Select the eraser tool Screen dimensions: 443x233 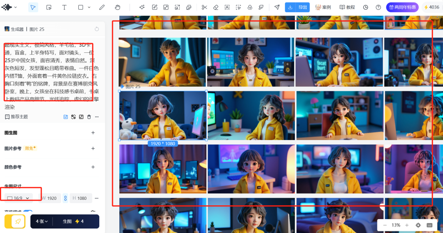coord(216,7)
